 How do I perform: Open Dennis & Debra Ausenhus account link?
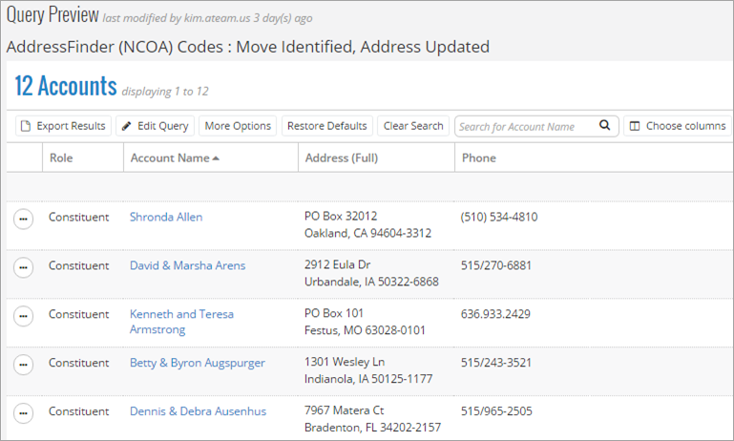pyautogui.click(x=198, y=411)
